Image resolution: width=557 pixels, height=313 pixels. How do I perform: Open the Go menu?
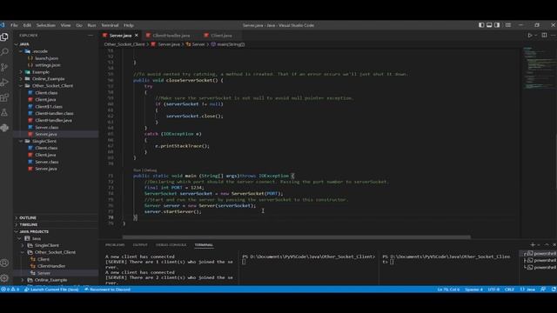pos(79,25)
